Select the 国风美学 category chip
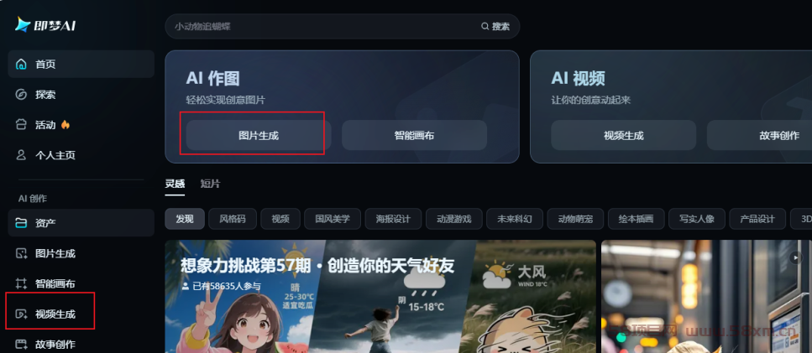The image size is (812, 353). pos(333,219)
